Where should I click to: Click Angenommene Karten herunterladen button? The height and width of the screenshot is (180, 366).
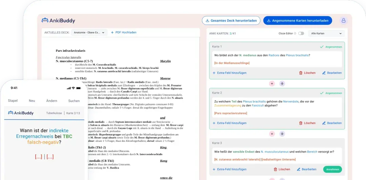(x=298, y=21)
